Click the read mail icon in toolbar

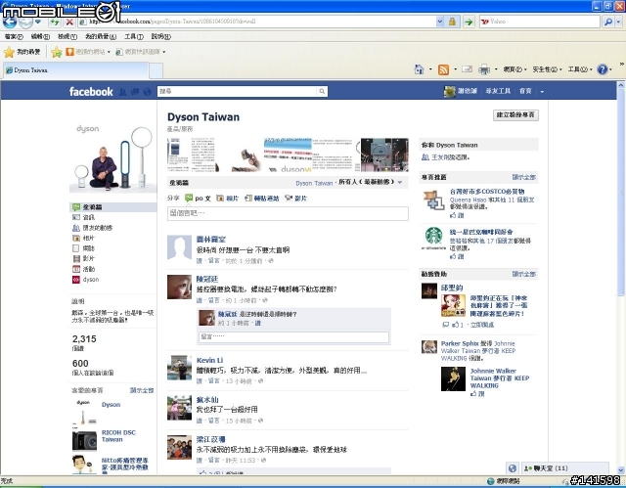pos(468,69)
